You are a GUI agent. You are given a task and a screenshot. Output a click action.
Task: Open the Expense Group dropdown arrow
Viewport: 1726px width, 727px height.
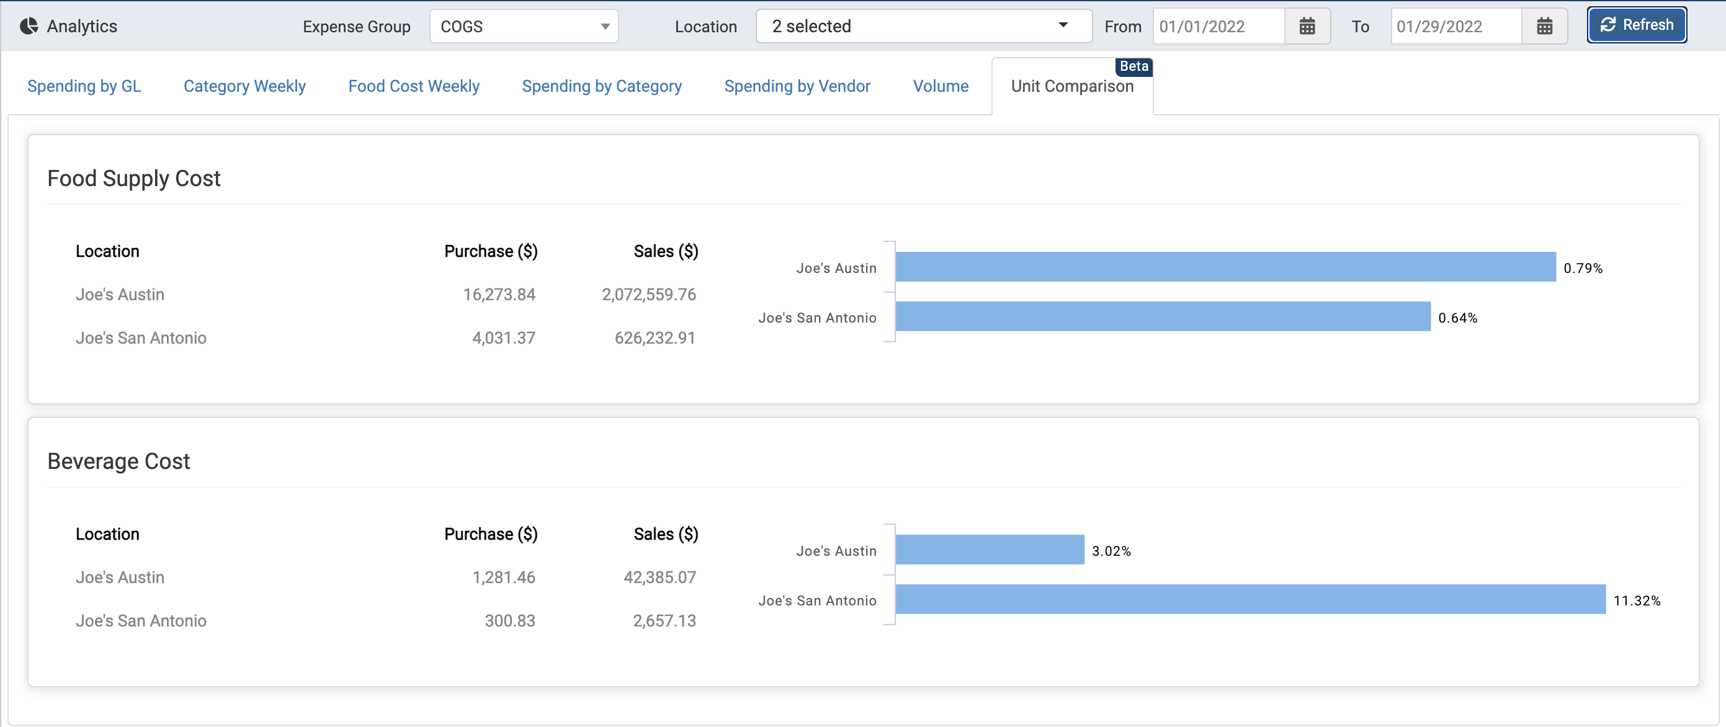click(x=604, y=26)
